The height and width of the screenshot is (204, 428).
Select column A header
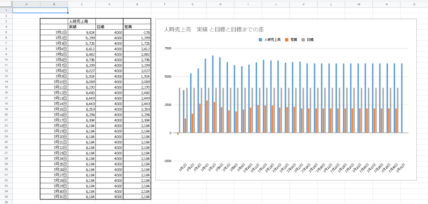tap(26, 4)
